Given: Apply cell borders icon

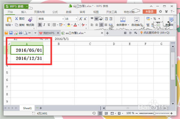Looking at the screenshot, I should point(54,25).
